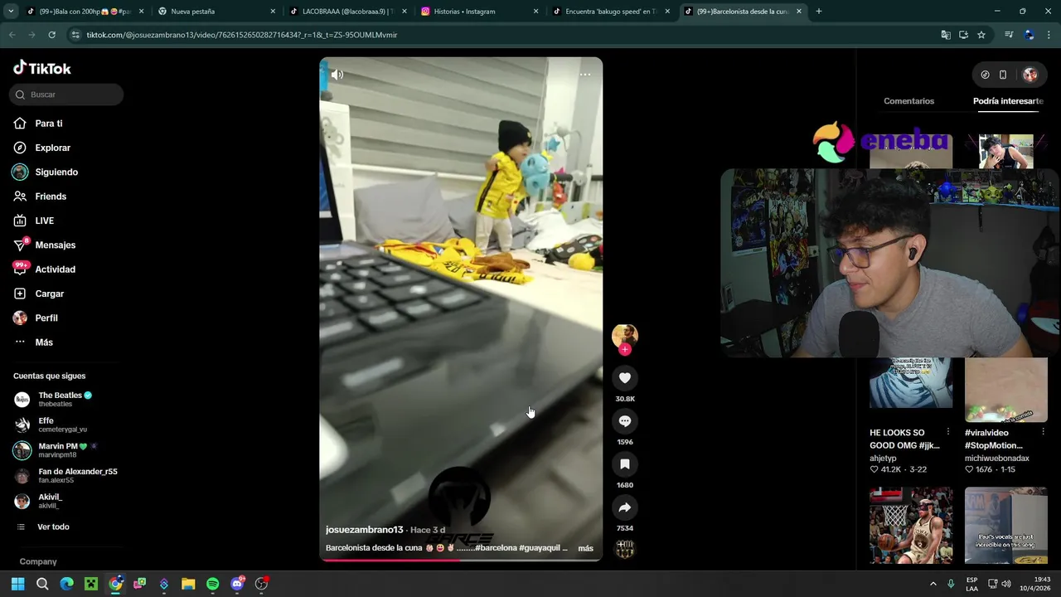1061x597 pixels.
Task: Open the Windows Start menu
Action: click(x=17, y=584)
